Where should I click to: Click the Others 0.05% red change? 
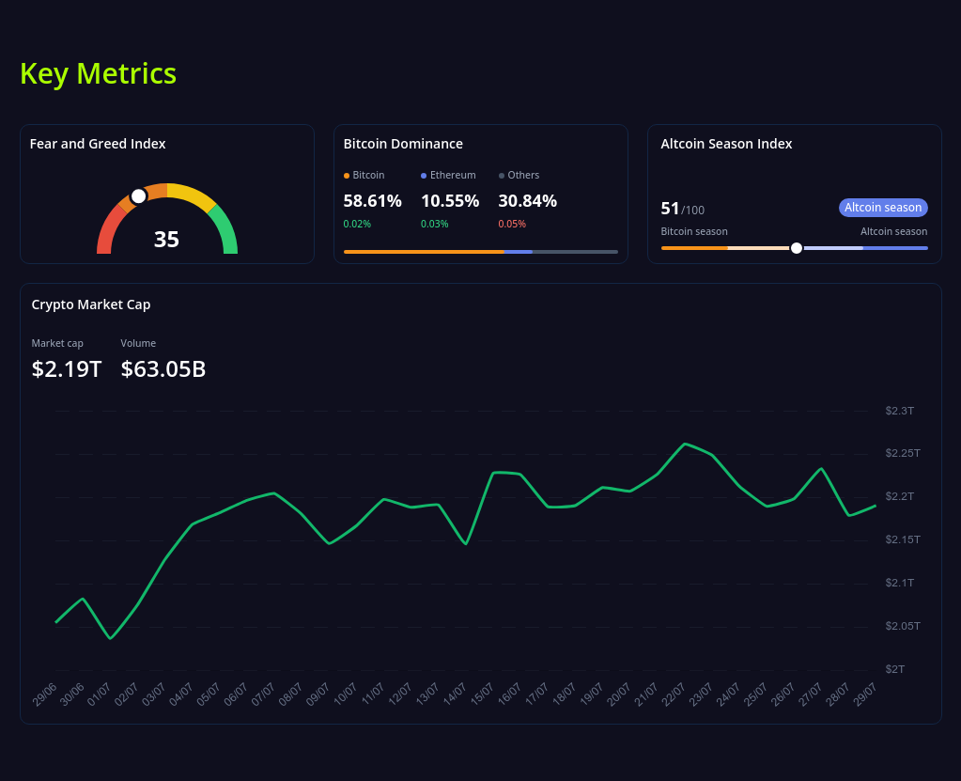tap(512, 224)
